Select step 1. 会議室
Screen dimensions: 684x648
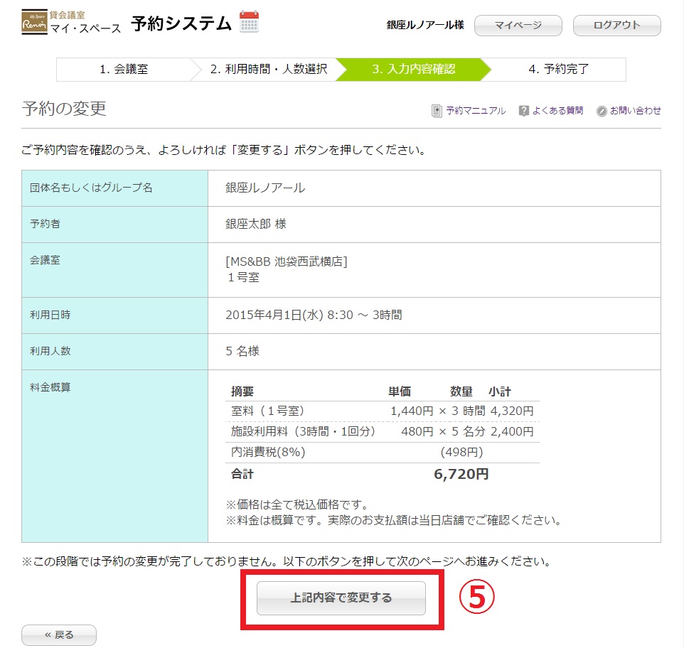pos(124,70)
